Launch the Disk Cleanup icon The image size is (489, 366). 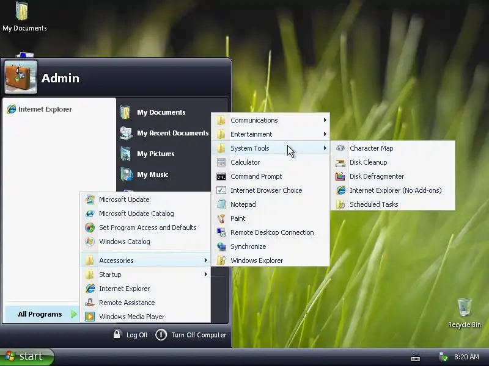pyautogui.click(x=340, y=162)
